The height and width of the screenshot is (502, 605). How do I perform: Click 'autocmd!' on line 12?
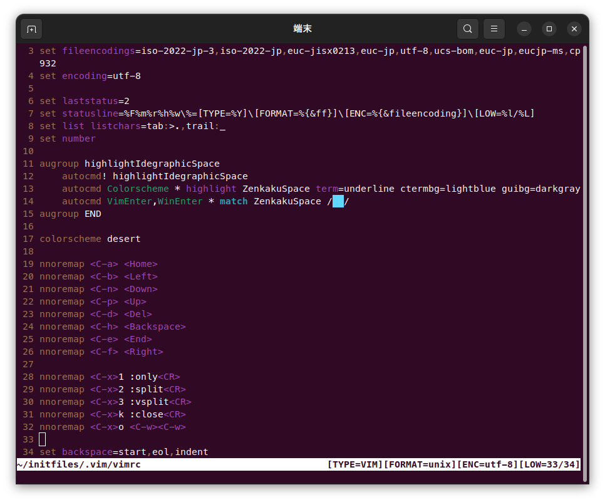(x=85, y=176)
